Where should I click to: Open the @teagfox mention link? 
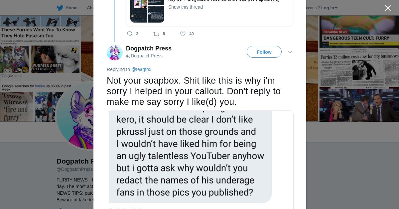point(141,69)
